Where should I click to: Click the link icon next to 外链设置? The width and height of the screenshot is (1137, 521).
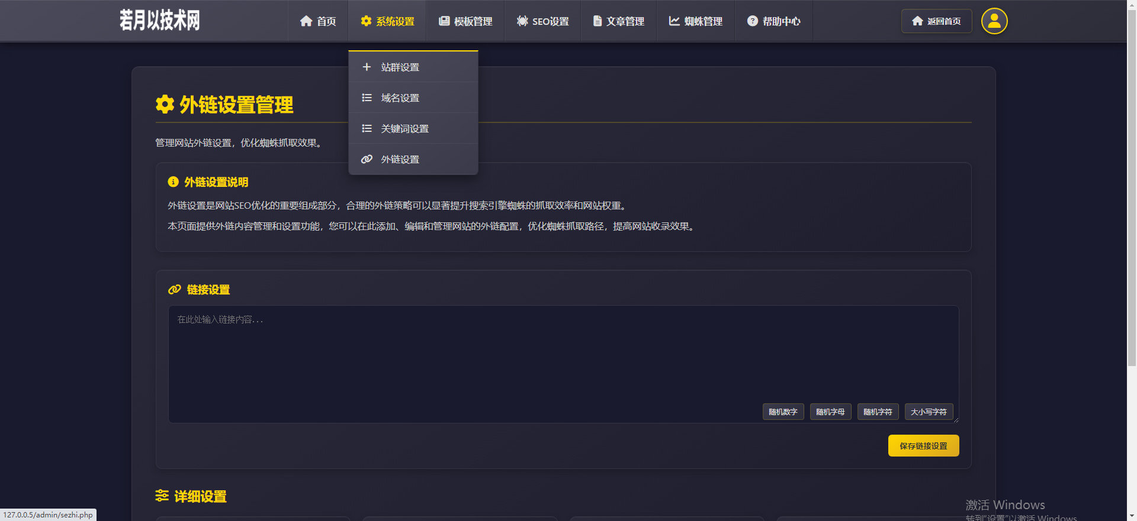click(367, 159)
